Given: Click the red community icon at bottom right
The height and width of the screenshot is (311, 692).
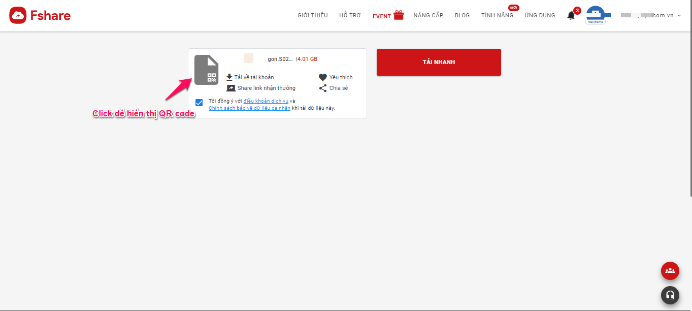Looking at the screenshot, I should click(x=670, y=271).
